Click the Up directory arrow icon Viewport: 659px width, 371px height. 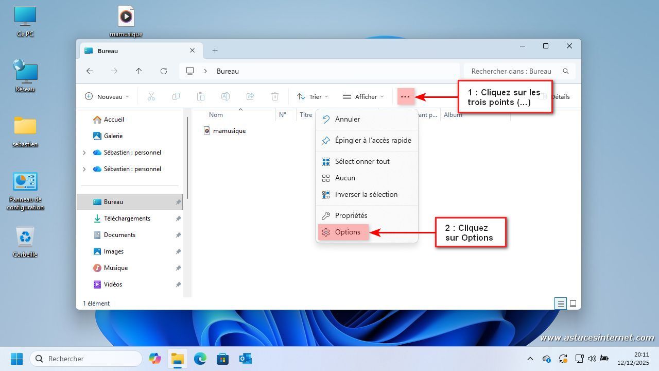coord(138,71)
